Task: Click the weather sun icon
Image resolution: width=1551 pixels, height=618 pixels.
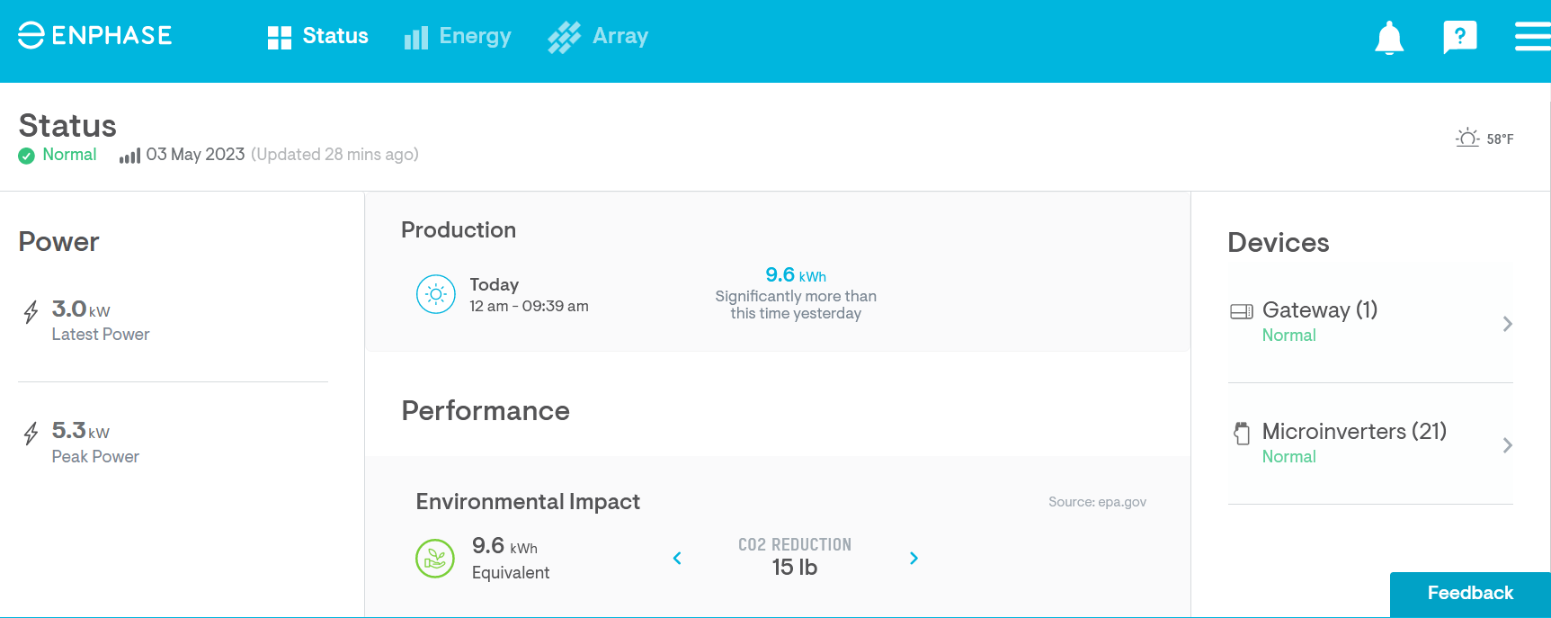Action: pyautogui.click(x=1467, y=139)
